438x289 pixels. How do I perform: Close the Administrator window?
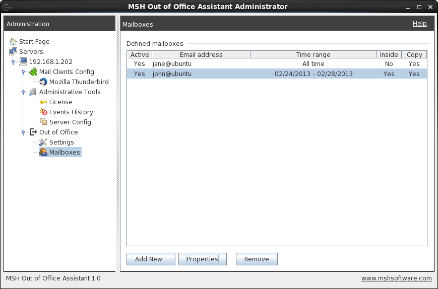[x=430, y=7]
